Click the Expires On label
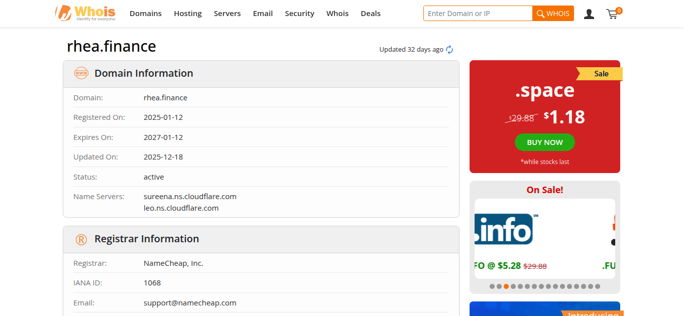 click(93, 137)
